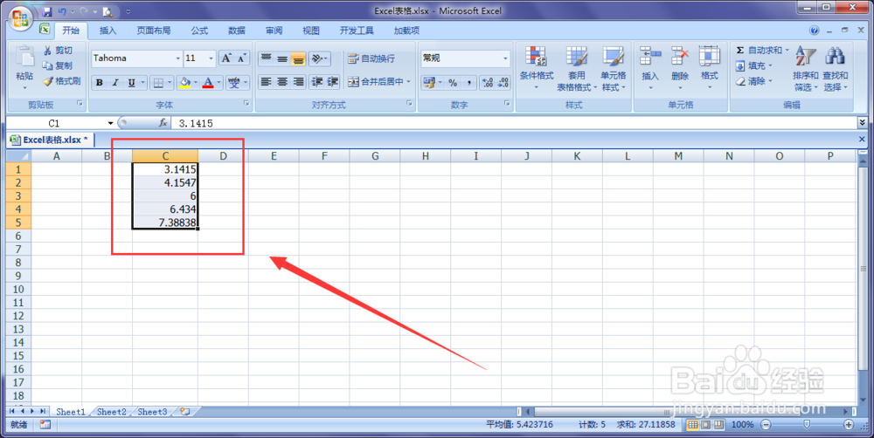The height and width of the screenshot is (438, 874).
Task: Expand the Name Box dropdown arrow
Action: (x=110, y=123)
